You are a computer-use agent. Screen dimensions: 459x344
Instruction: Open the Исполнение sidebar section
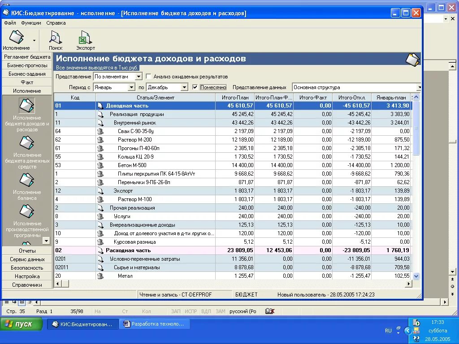pyautogui.click(x=27, y=90)
